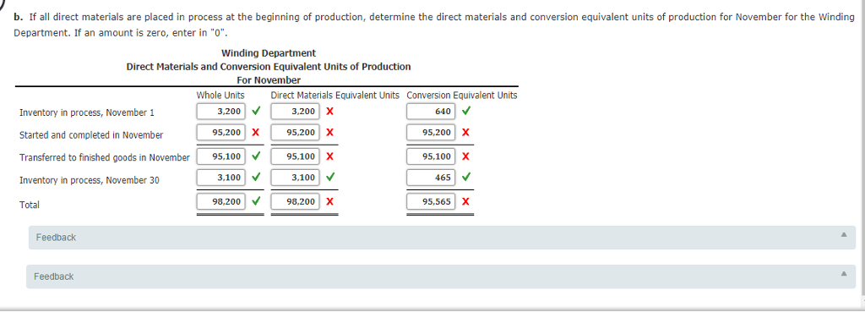865x312 pixels.
Task: Click 'Inventory in process, November 1' row label
Action: coord(87,112)
